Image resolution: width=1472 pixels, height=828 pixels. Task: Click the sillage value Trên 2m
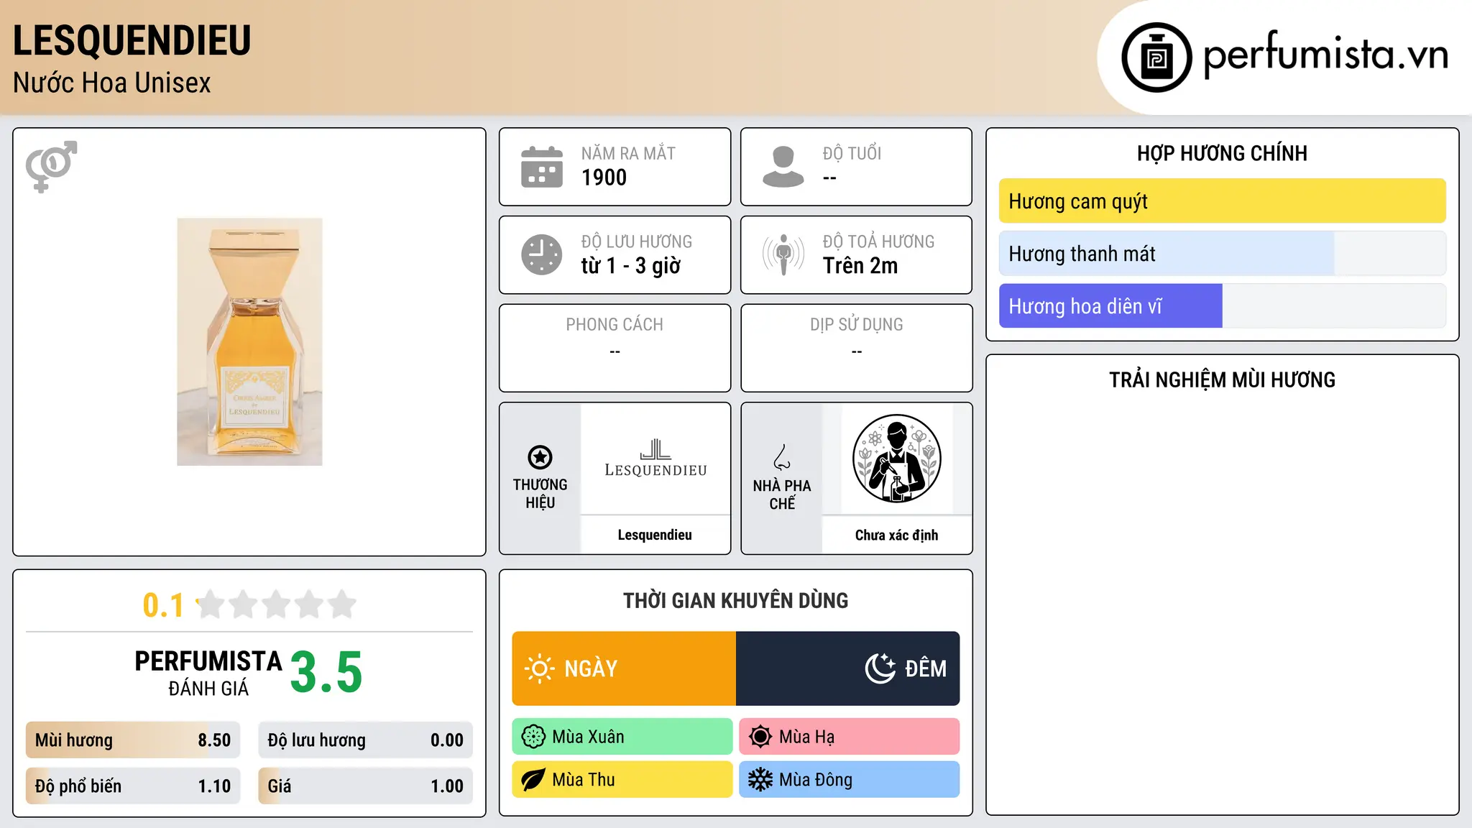coord(860,266)
